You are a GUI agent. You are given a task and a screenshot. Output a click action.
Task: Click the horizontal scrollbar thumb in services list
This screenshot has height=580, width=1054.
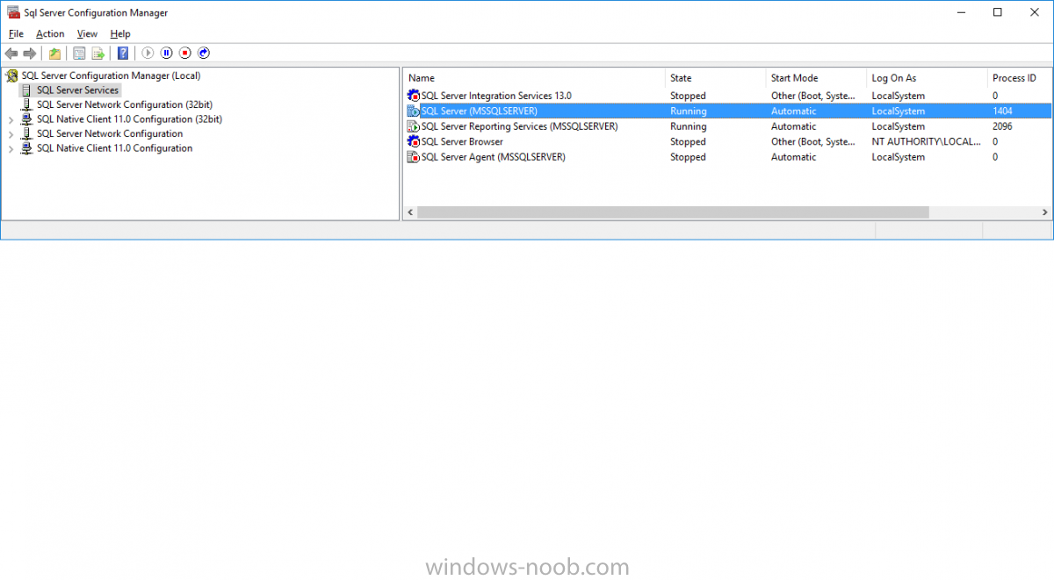tap(673, 212)
